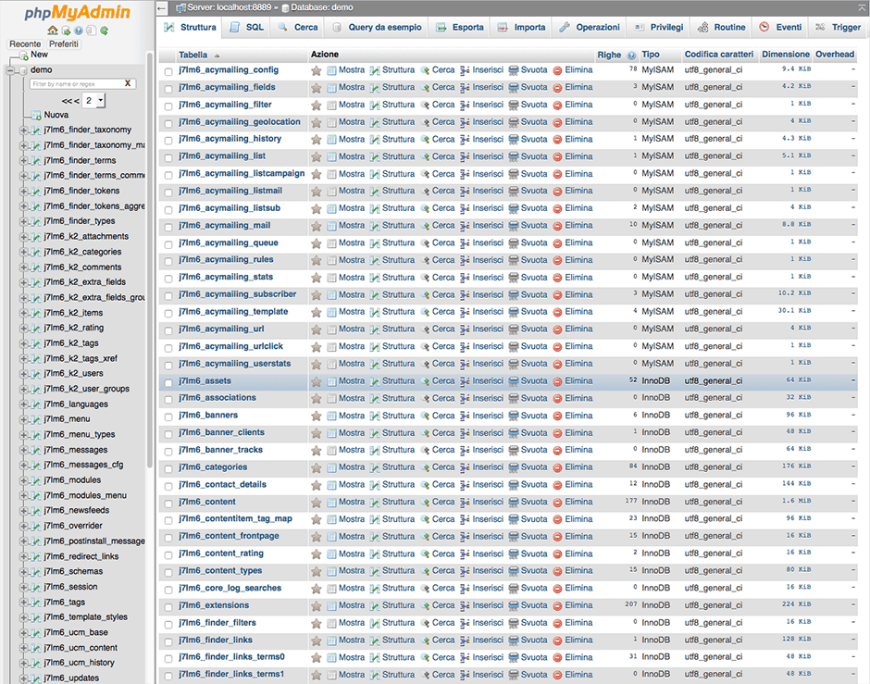Open the page number dropdown showing 2
The height and width of the screenshot is (684, 870).
93,100
